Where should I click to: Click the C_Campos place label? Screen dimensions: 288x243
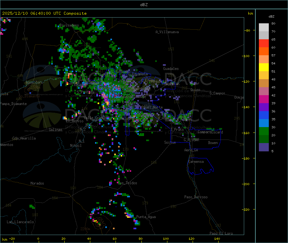click(x=218, y=93)
